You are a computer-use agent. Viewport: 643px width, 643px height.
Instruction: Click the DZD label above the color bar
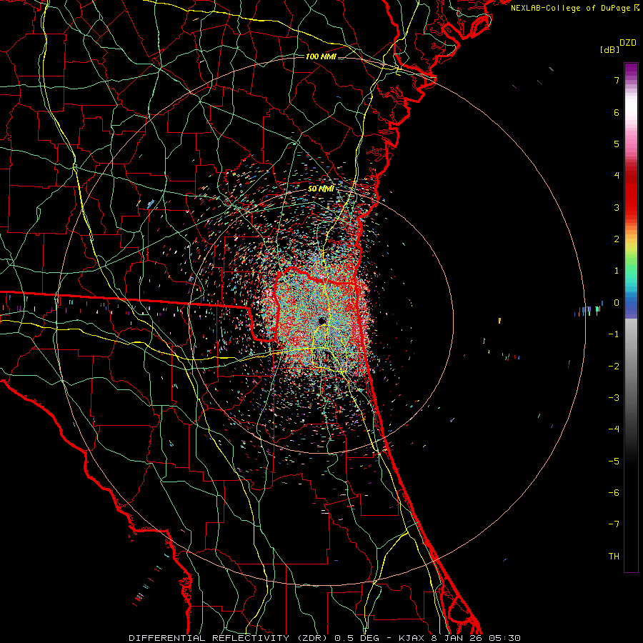click(628, 43)
